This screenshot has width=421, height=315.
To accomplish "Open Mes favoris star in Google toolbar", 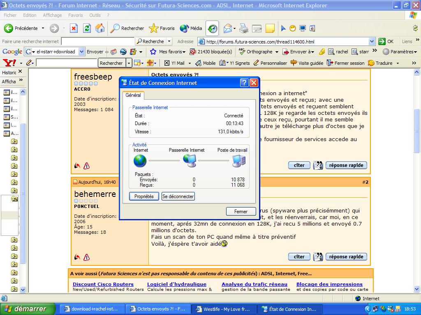I will (x=168, y=52).
